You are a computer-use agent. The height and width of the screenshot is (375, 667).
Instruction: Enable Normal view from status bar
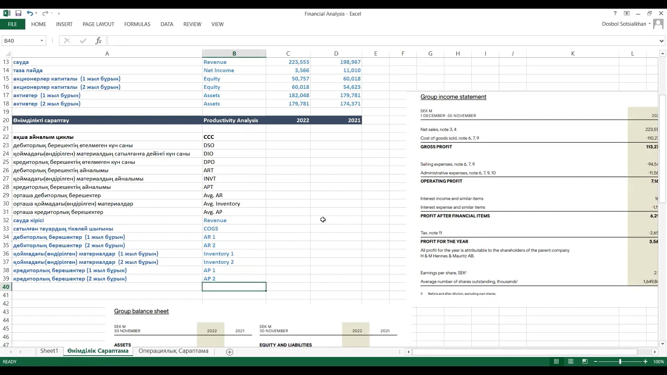(557, 361)
